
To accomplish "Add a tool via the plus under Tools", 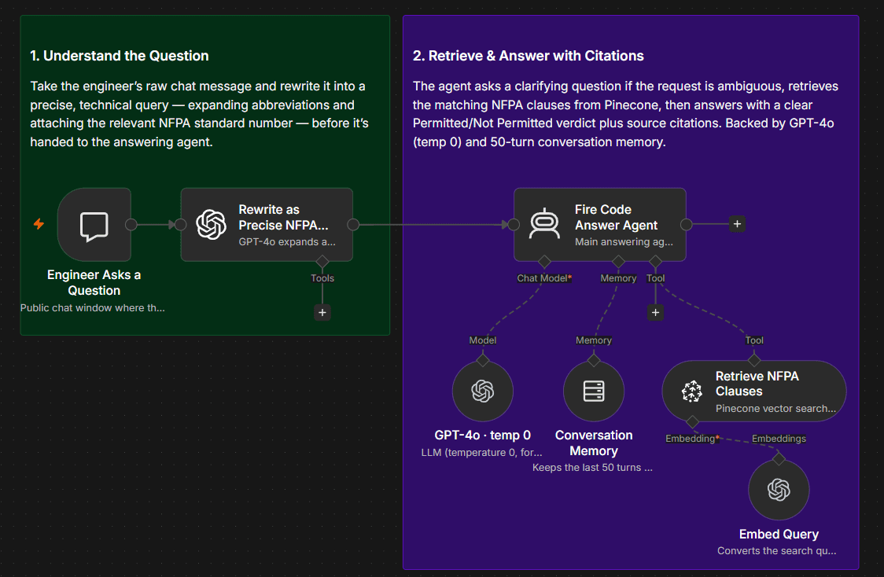I will (x=322, y=312).
